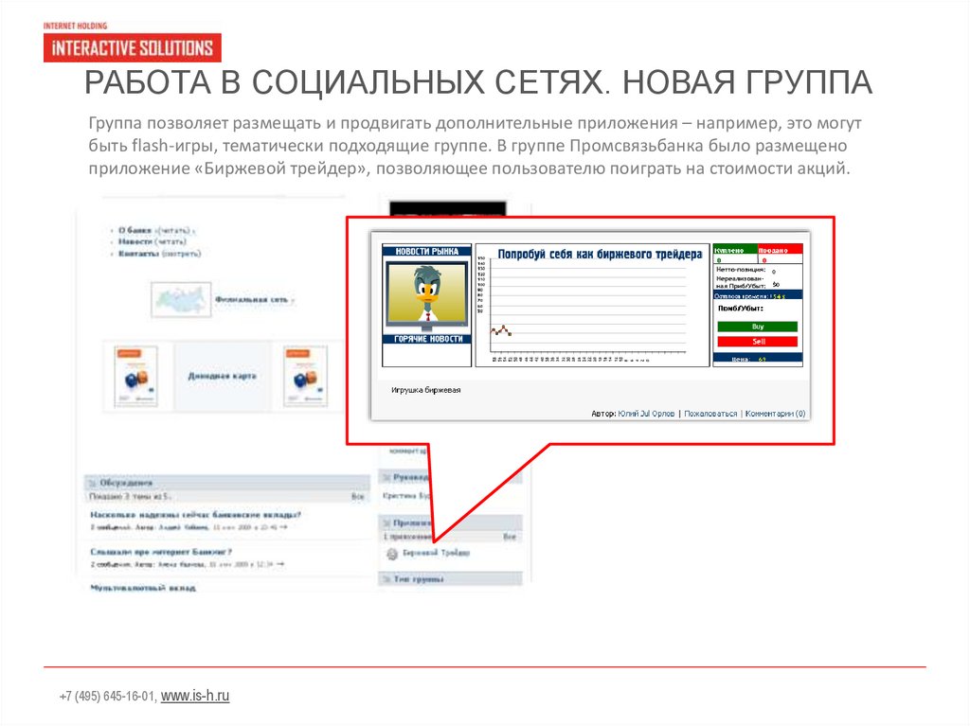Open the Биржевой Трейдер application link
This screenshot has height=726, width=970.
(x=436, y=553)
